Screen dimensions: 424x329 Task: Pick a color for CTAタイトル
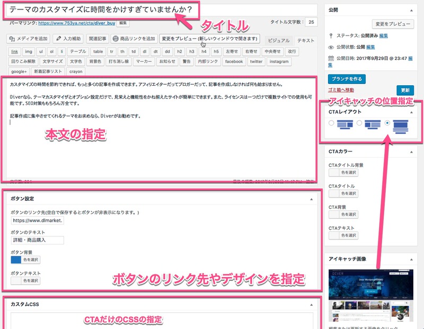[343, 193]
